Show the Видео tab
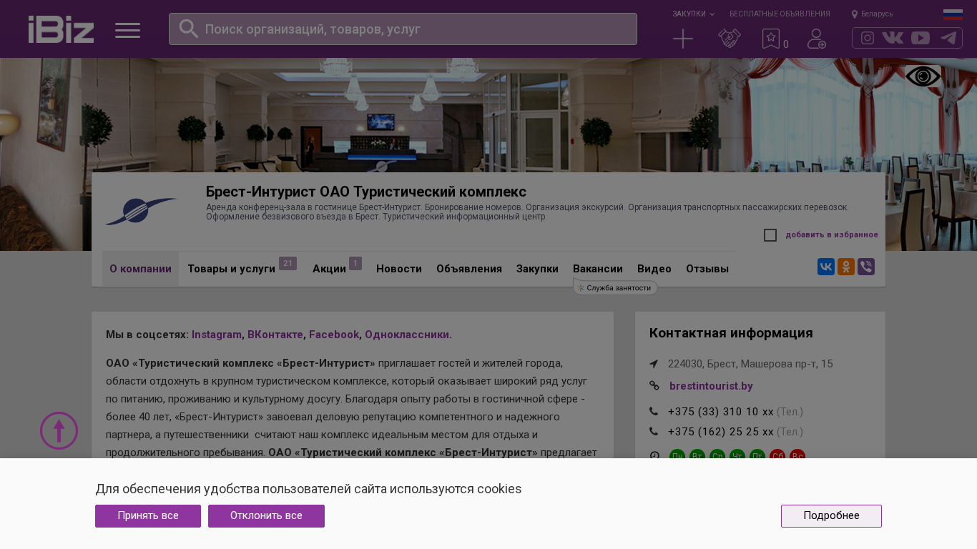This screenshot has width=977, height=549. 654,269
